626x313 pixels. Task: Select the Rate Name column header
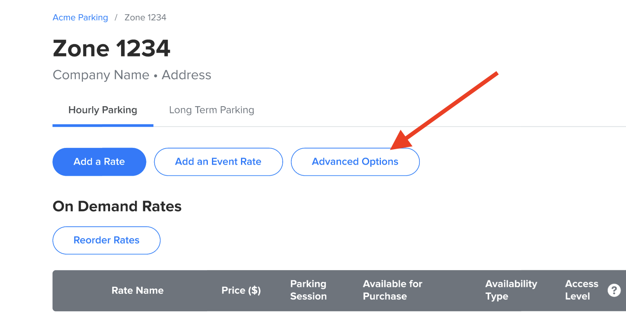click(x=137, y=291)
